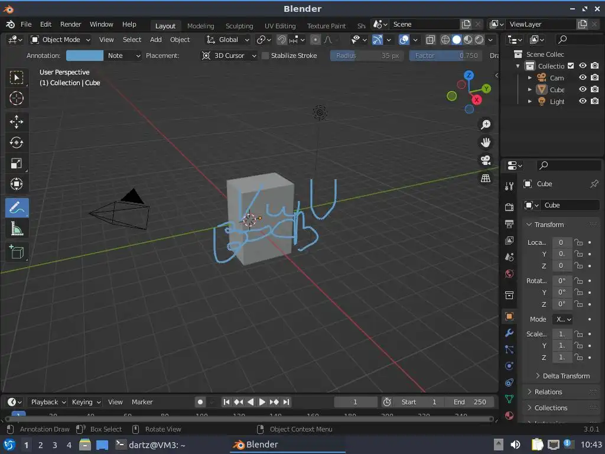This screenshot has width=605, height=454.
Task: Play the animation forward
Action: click(262, 402)
